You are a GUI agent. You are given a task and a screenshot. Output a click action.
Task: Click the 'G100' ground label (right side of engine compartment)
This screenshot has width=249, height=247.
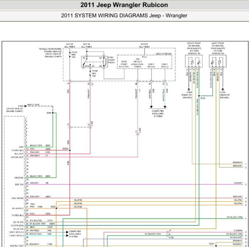[x=21, y=106]
